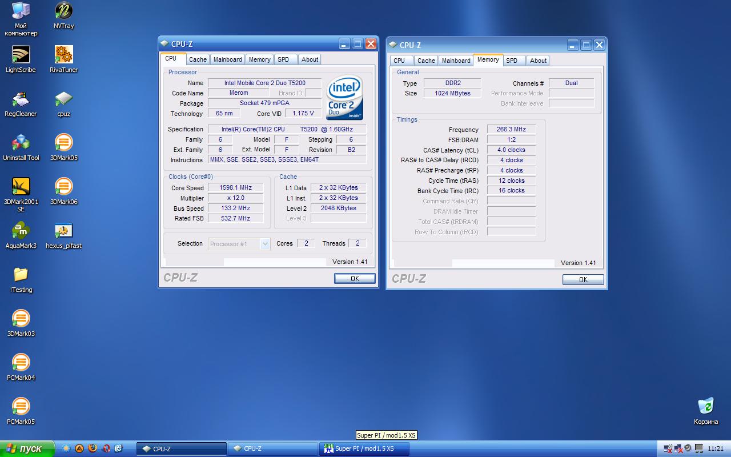Open the пуск Start menu button

pyautogui.click(x=27, y=449)
